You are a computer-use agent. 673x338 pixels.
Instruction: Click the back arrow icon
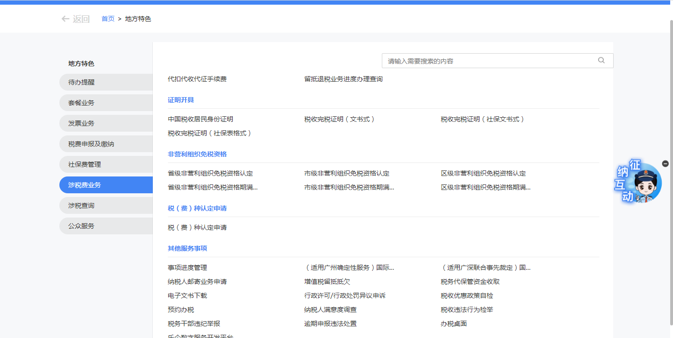(65, 19)
